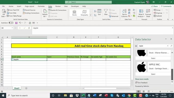
Task: Ungroup the selected rows
Action: tap(158, 13)
